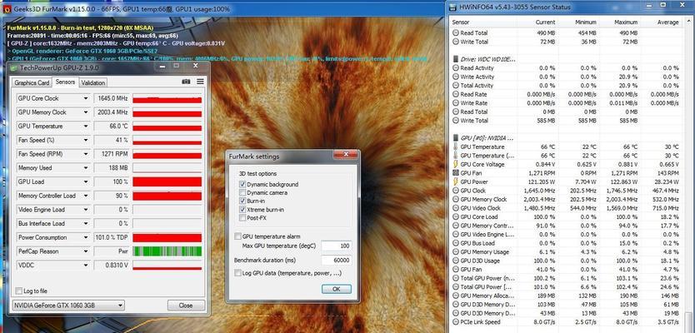Image resolution: width=695 pixels, height=333 pixels.
Task: Click the thermometer icon beside GPU Temperature
Action: click(456, 147)
